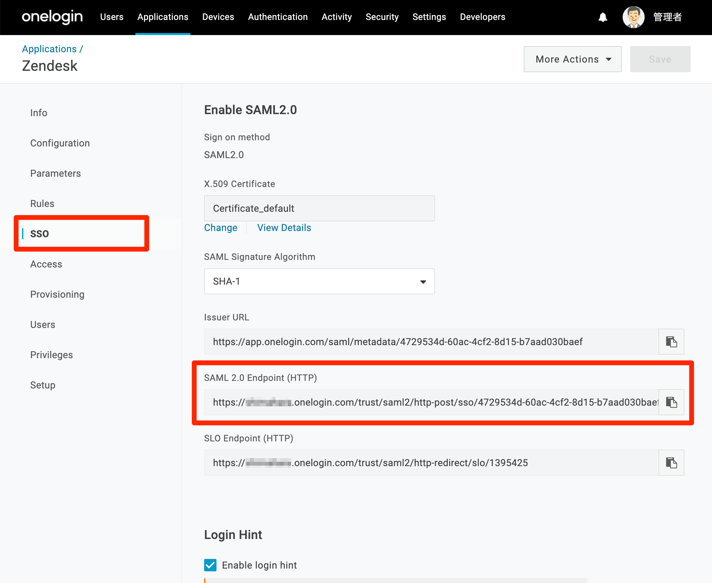The image size is (712, 583).
Task: Open the Developers top menu
Action: pos(482,17)
